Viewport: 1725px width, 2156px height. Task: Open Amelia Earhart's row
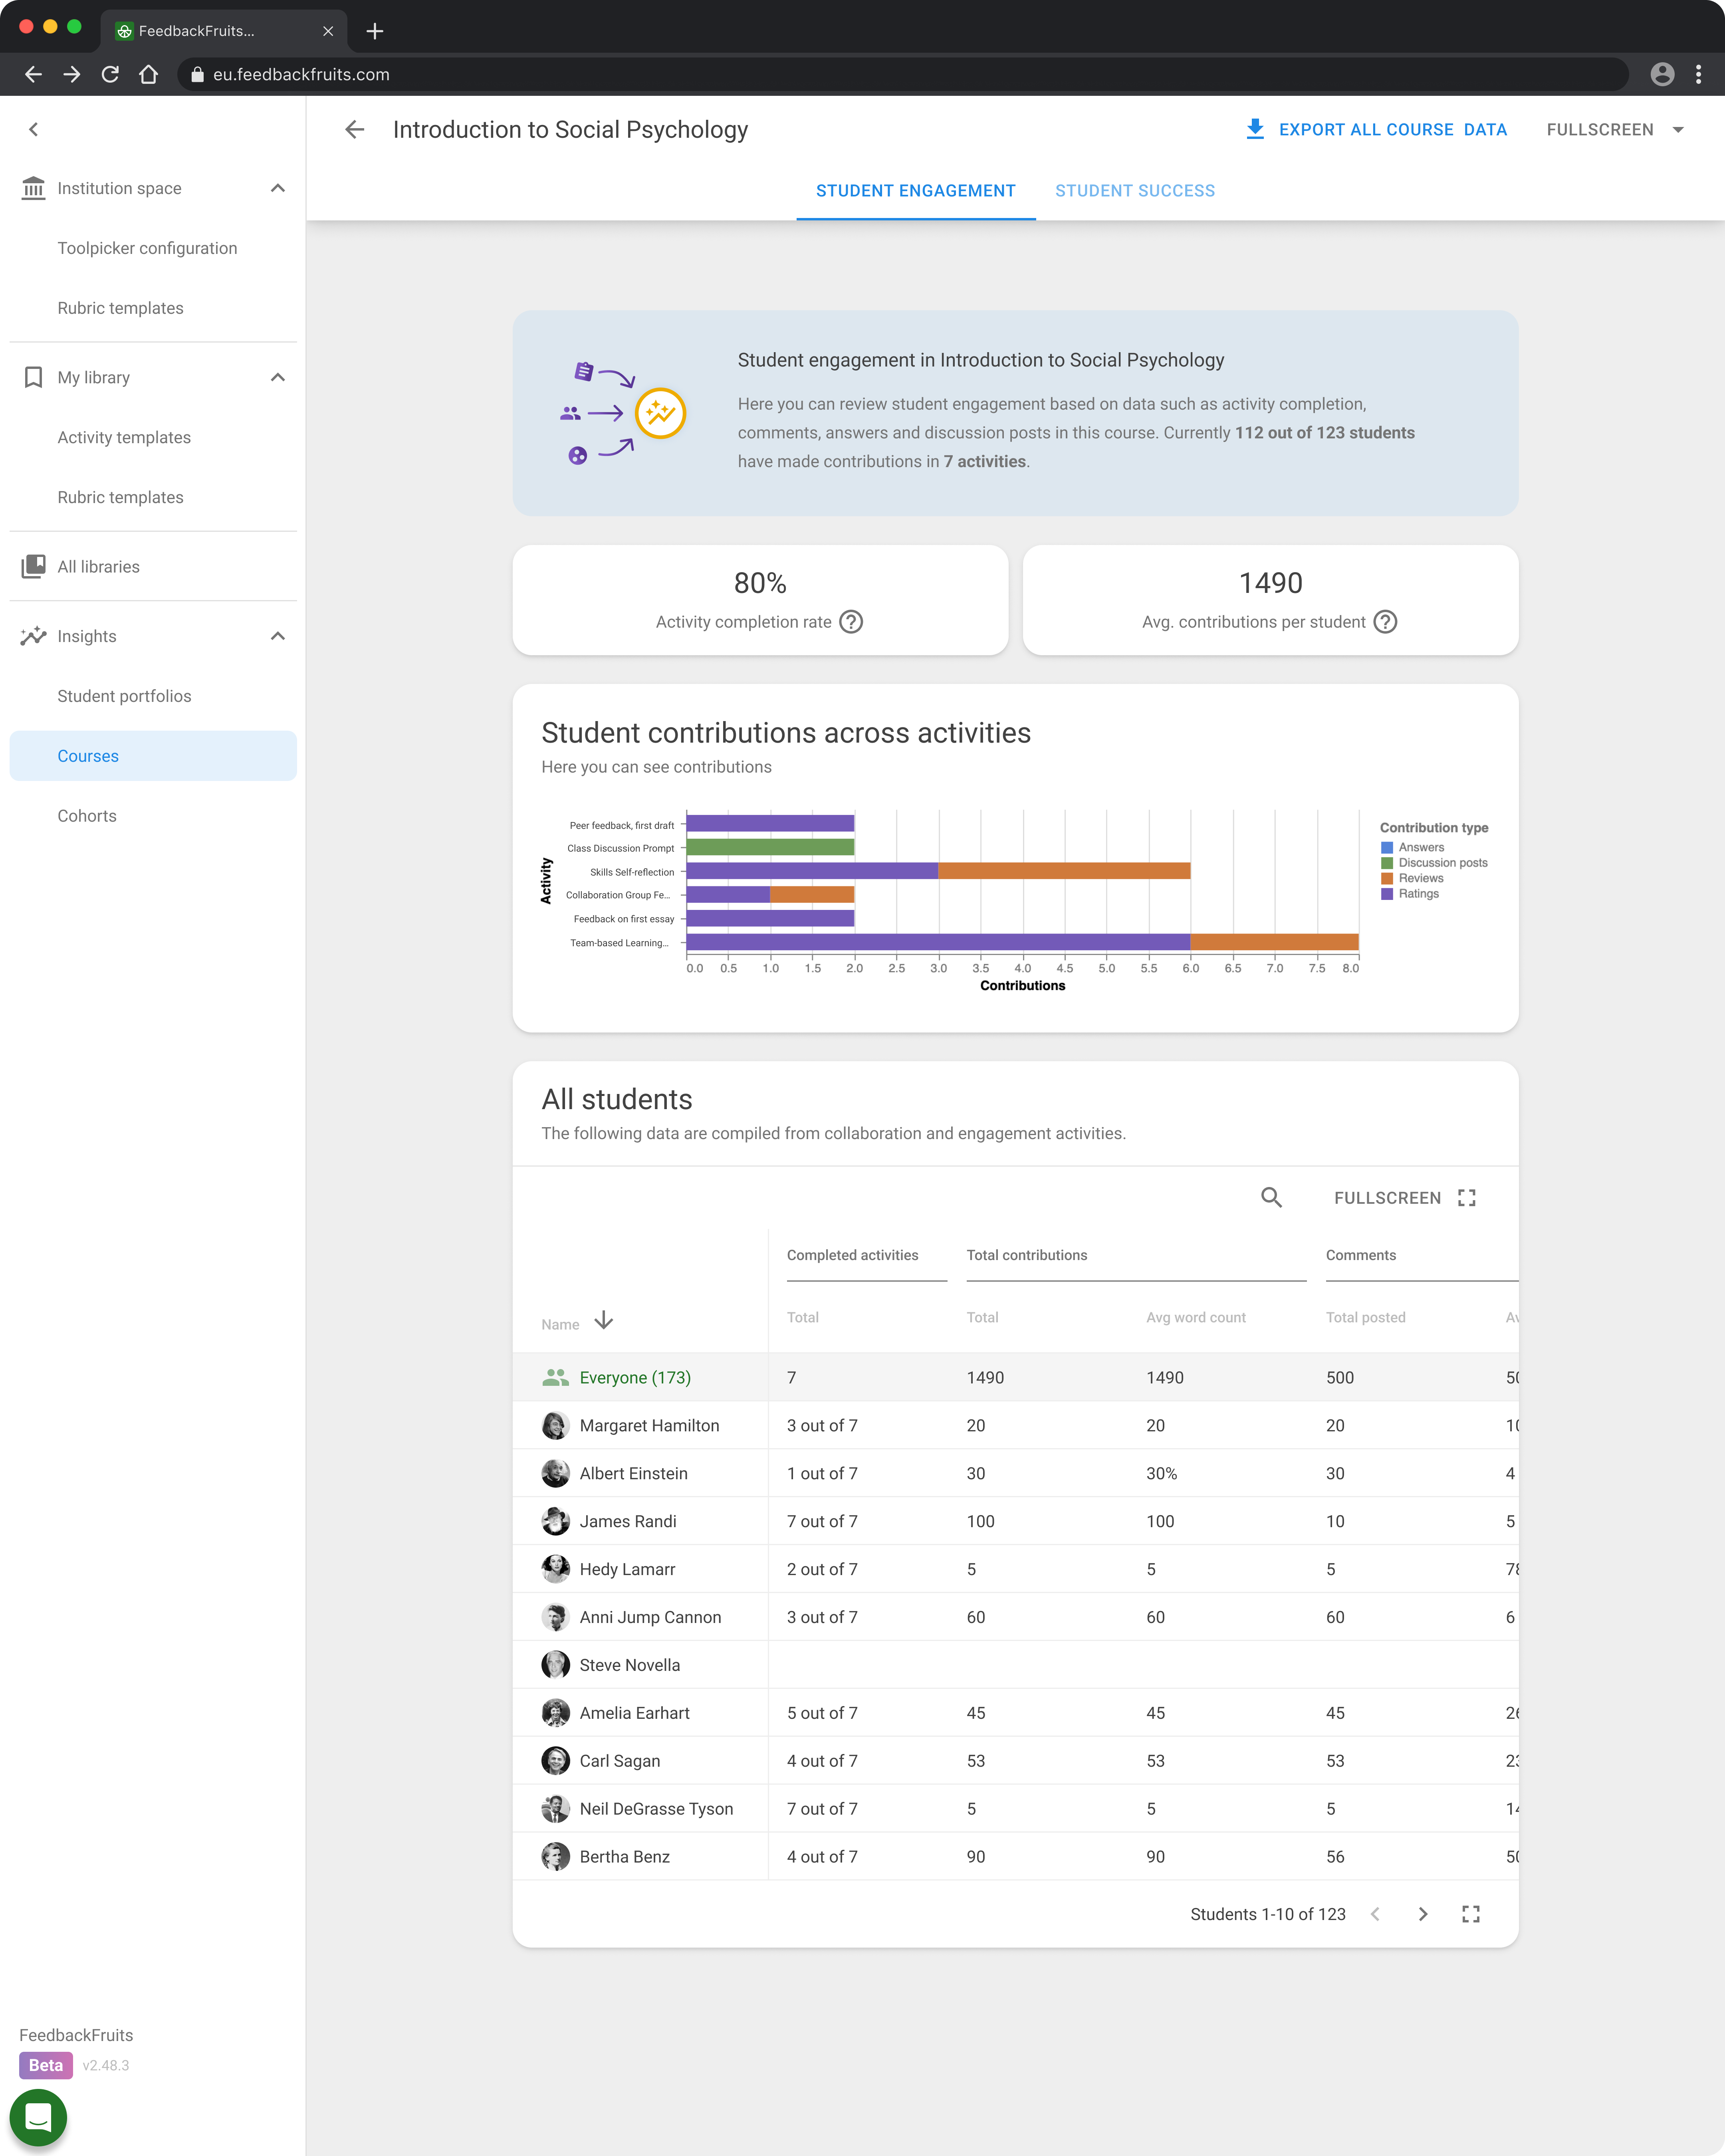point(1015,1713)
